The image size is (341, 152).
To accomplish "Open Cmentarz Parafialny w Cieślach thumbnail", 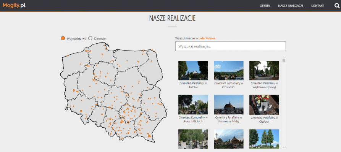I will [264, 104].
